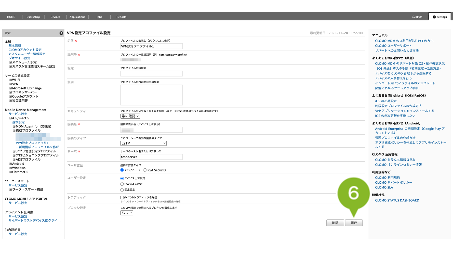453x254 pixels.
Task: Open the Devices menu tab
Action: click(x=55, y=17)
